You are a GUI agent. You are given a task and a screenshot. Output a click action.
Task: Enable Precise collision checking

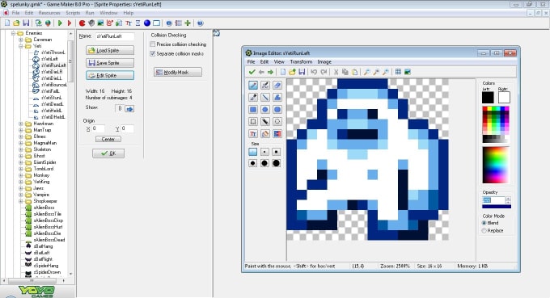(x=153, y=44)
